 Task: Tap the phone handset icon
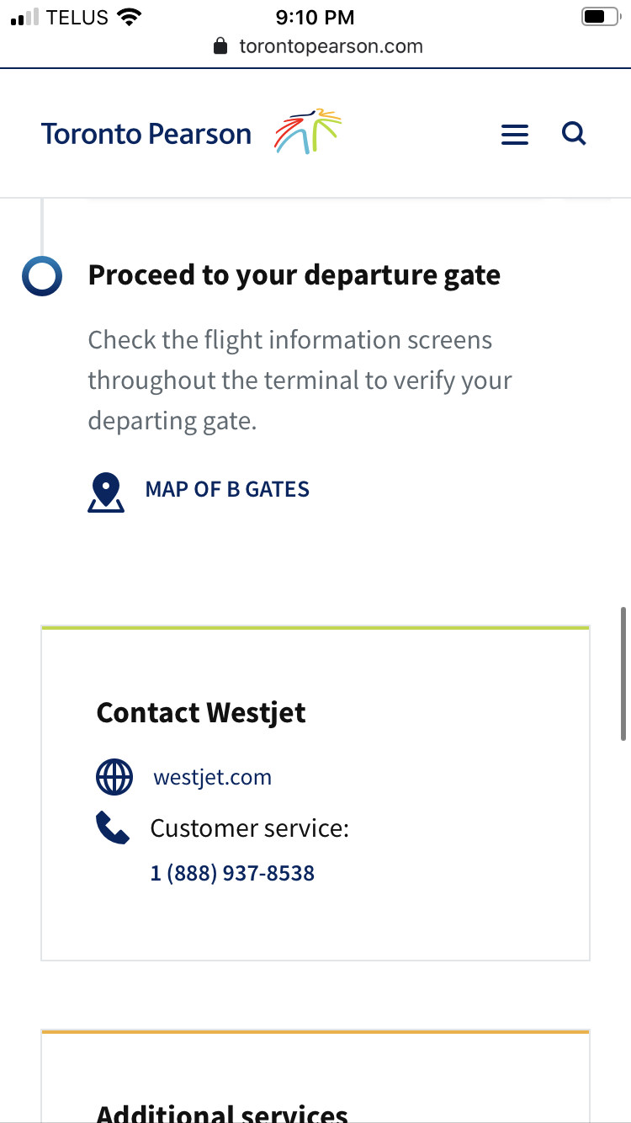coord(113,828)
